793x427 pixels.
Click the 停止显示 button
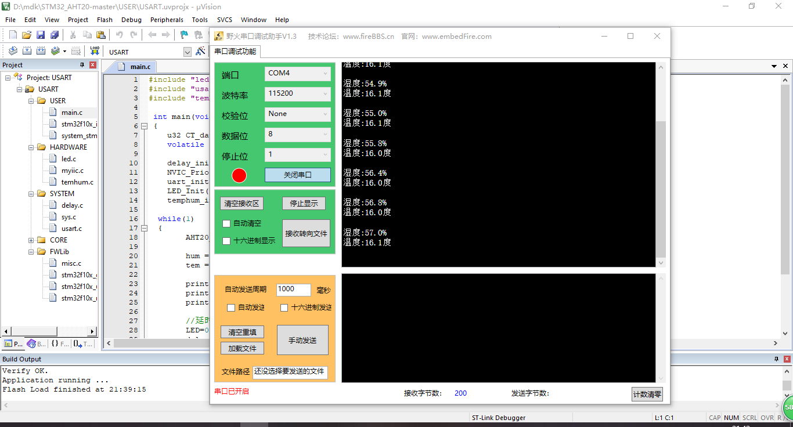[x=304, y=204]
